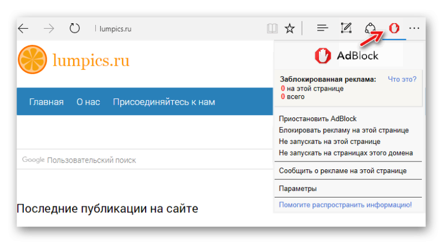443x244 pixels.
Task: Select Не запускать на этой странице
Action: tap(329, 142)
